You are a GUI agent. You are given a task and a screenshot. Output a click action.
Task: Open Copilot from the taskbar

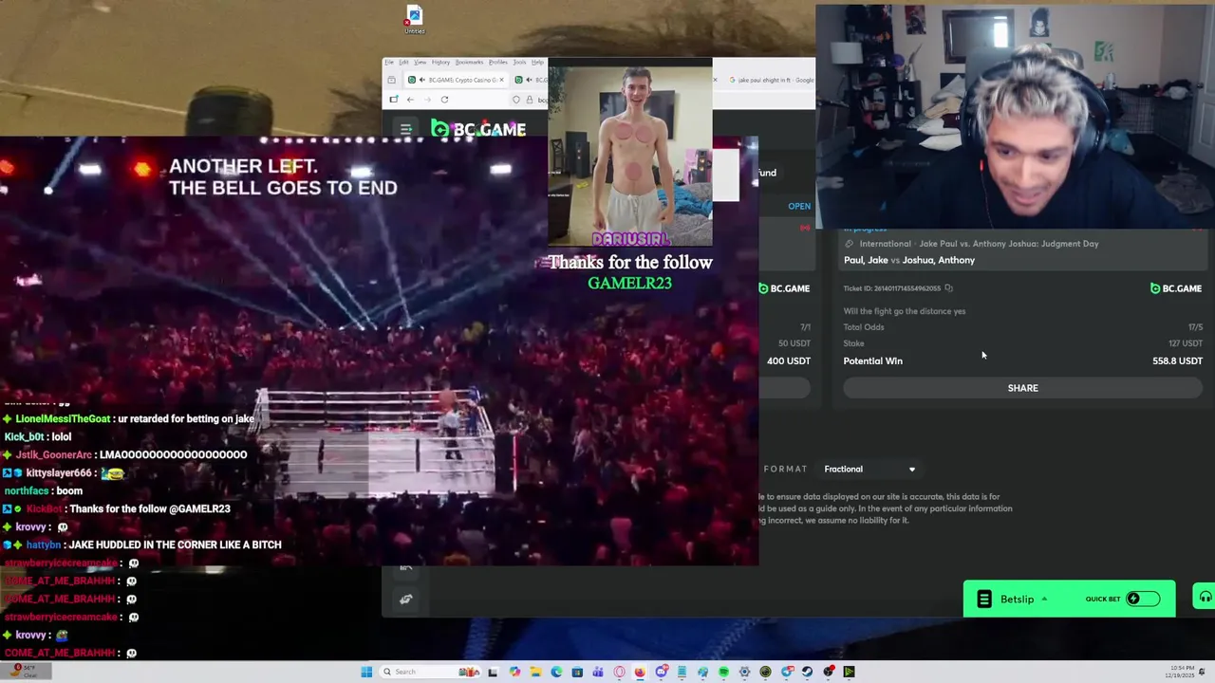point(514,672)
